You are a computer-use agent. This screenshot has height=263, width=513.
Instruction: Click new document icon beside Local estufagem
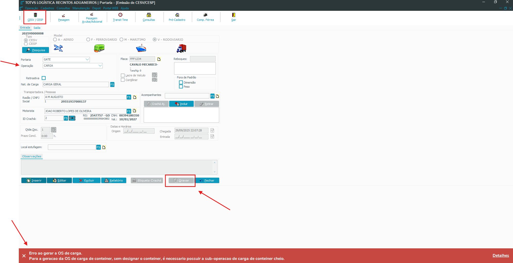pos(104,147)
